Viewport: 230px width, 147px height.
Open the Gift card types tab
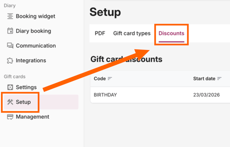(132, 33)
